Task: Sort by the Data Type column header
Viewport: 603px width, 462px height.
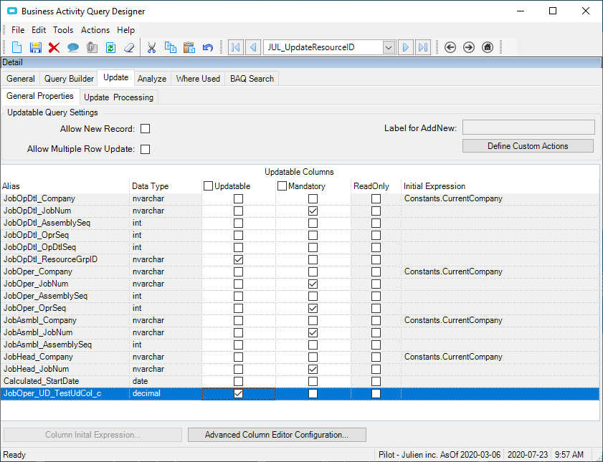Action: [x=166, y=186]
